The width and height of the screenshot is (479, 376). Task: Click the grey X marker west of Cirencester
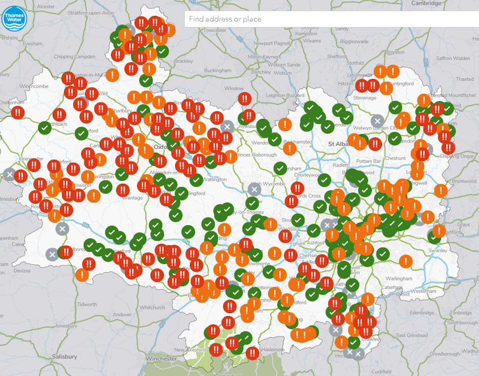[x=9, y=174]
